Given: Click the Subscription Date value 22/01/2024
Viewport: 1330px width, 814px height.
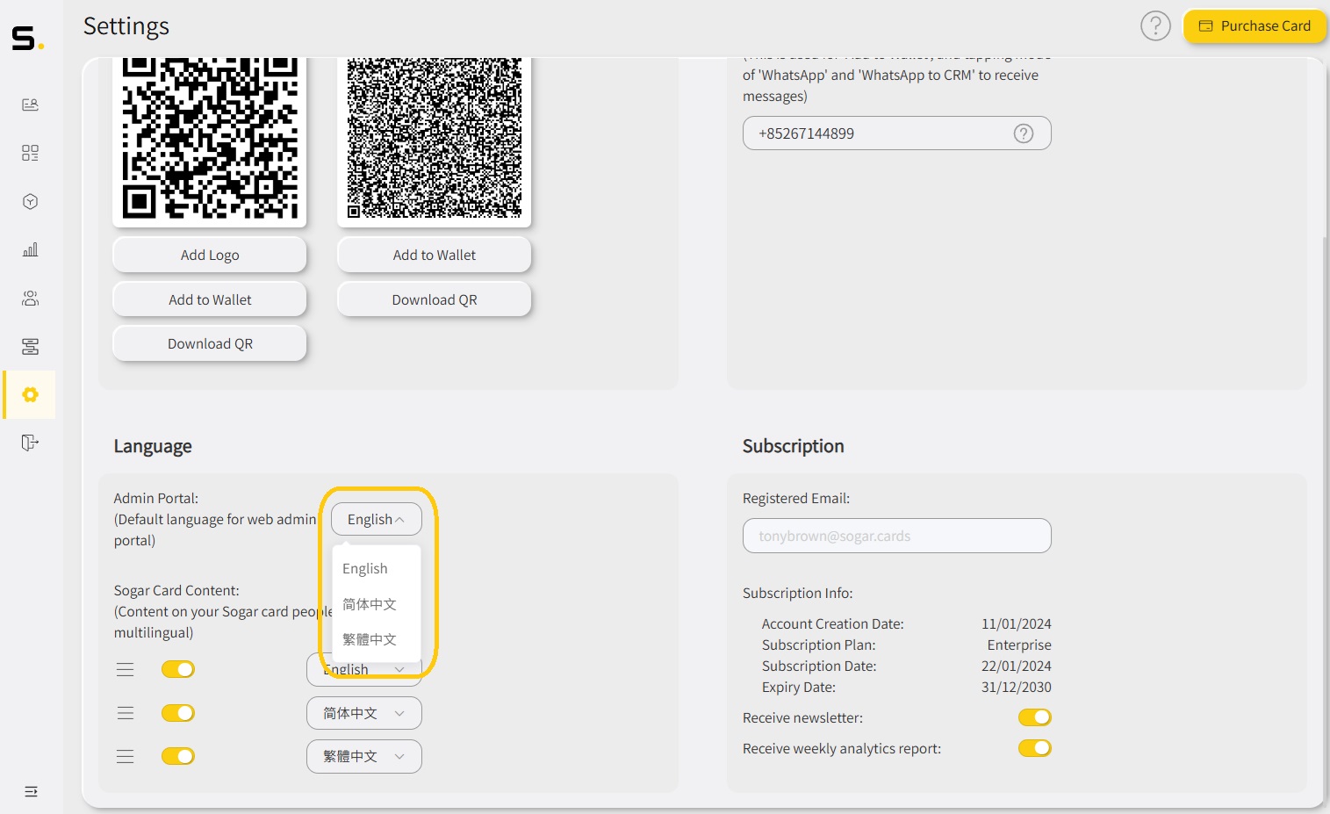Looking at the screenshot, I should point(1017,666).
